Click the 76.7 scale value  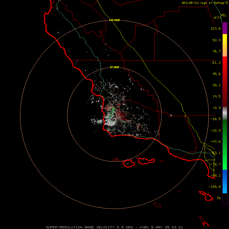[217, 51]
